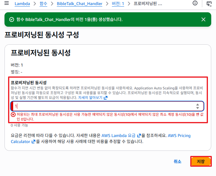Click the red error icon below field
Image resolution: width=216 pixels, height=176 pixels.
13,115
